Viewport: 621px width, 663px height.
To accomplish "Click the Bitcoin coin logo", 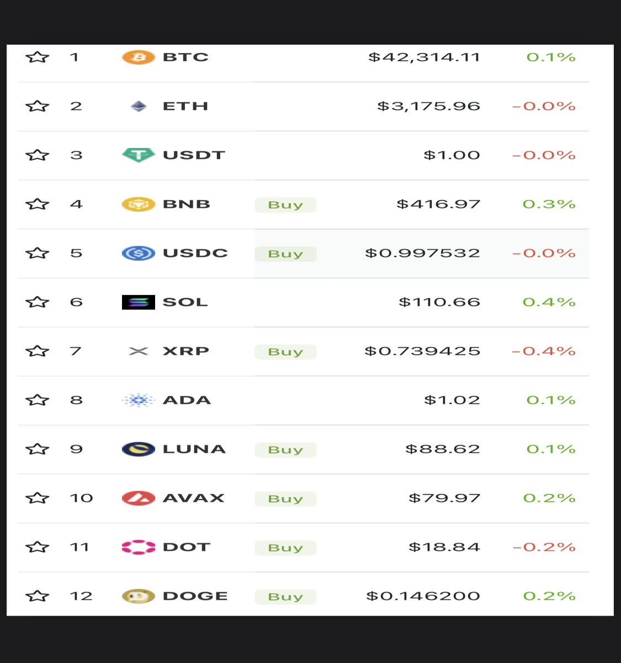I will (x=138, y=57).
